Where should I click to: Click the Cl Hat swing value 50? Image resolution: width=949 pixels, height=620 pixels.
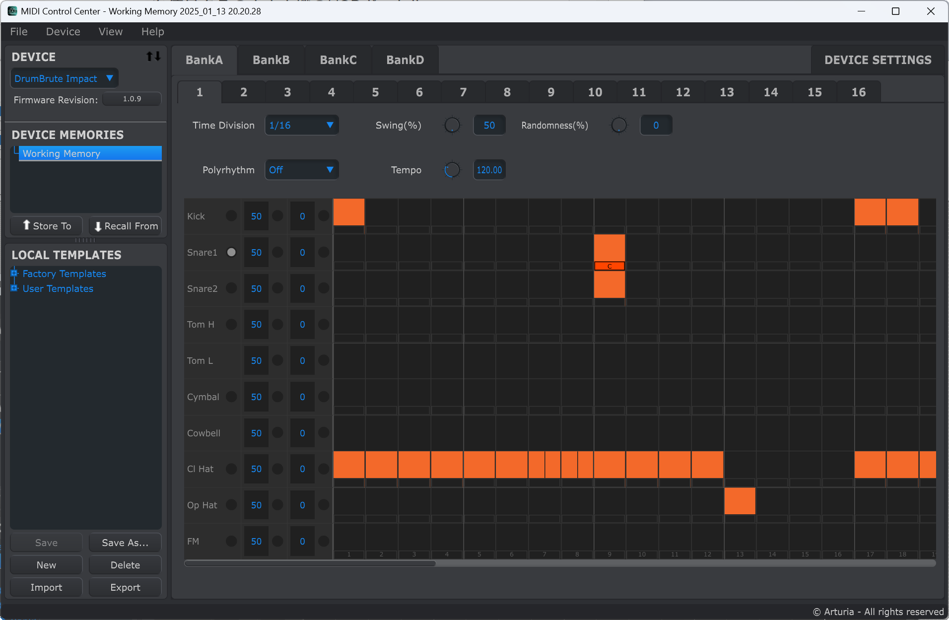tap(256, 469)
